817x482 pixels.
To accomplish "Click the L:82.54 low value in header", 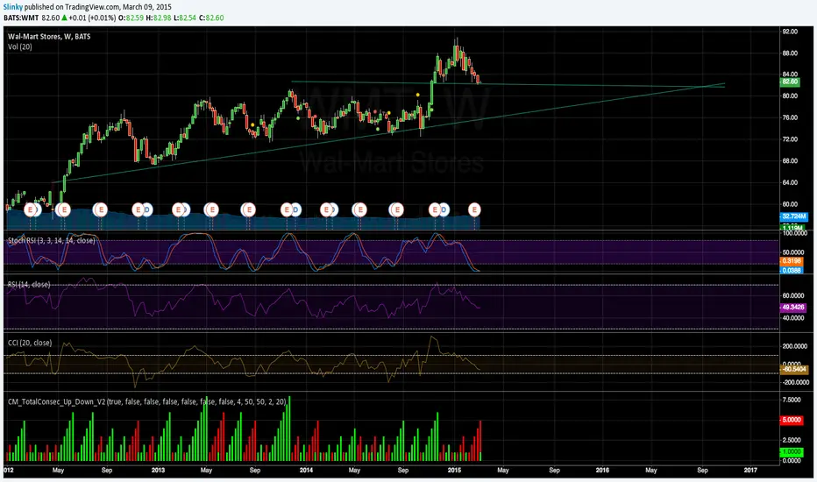I will tap(185, 18).
